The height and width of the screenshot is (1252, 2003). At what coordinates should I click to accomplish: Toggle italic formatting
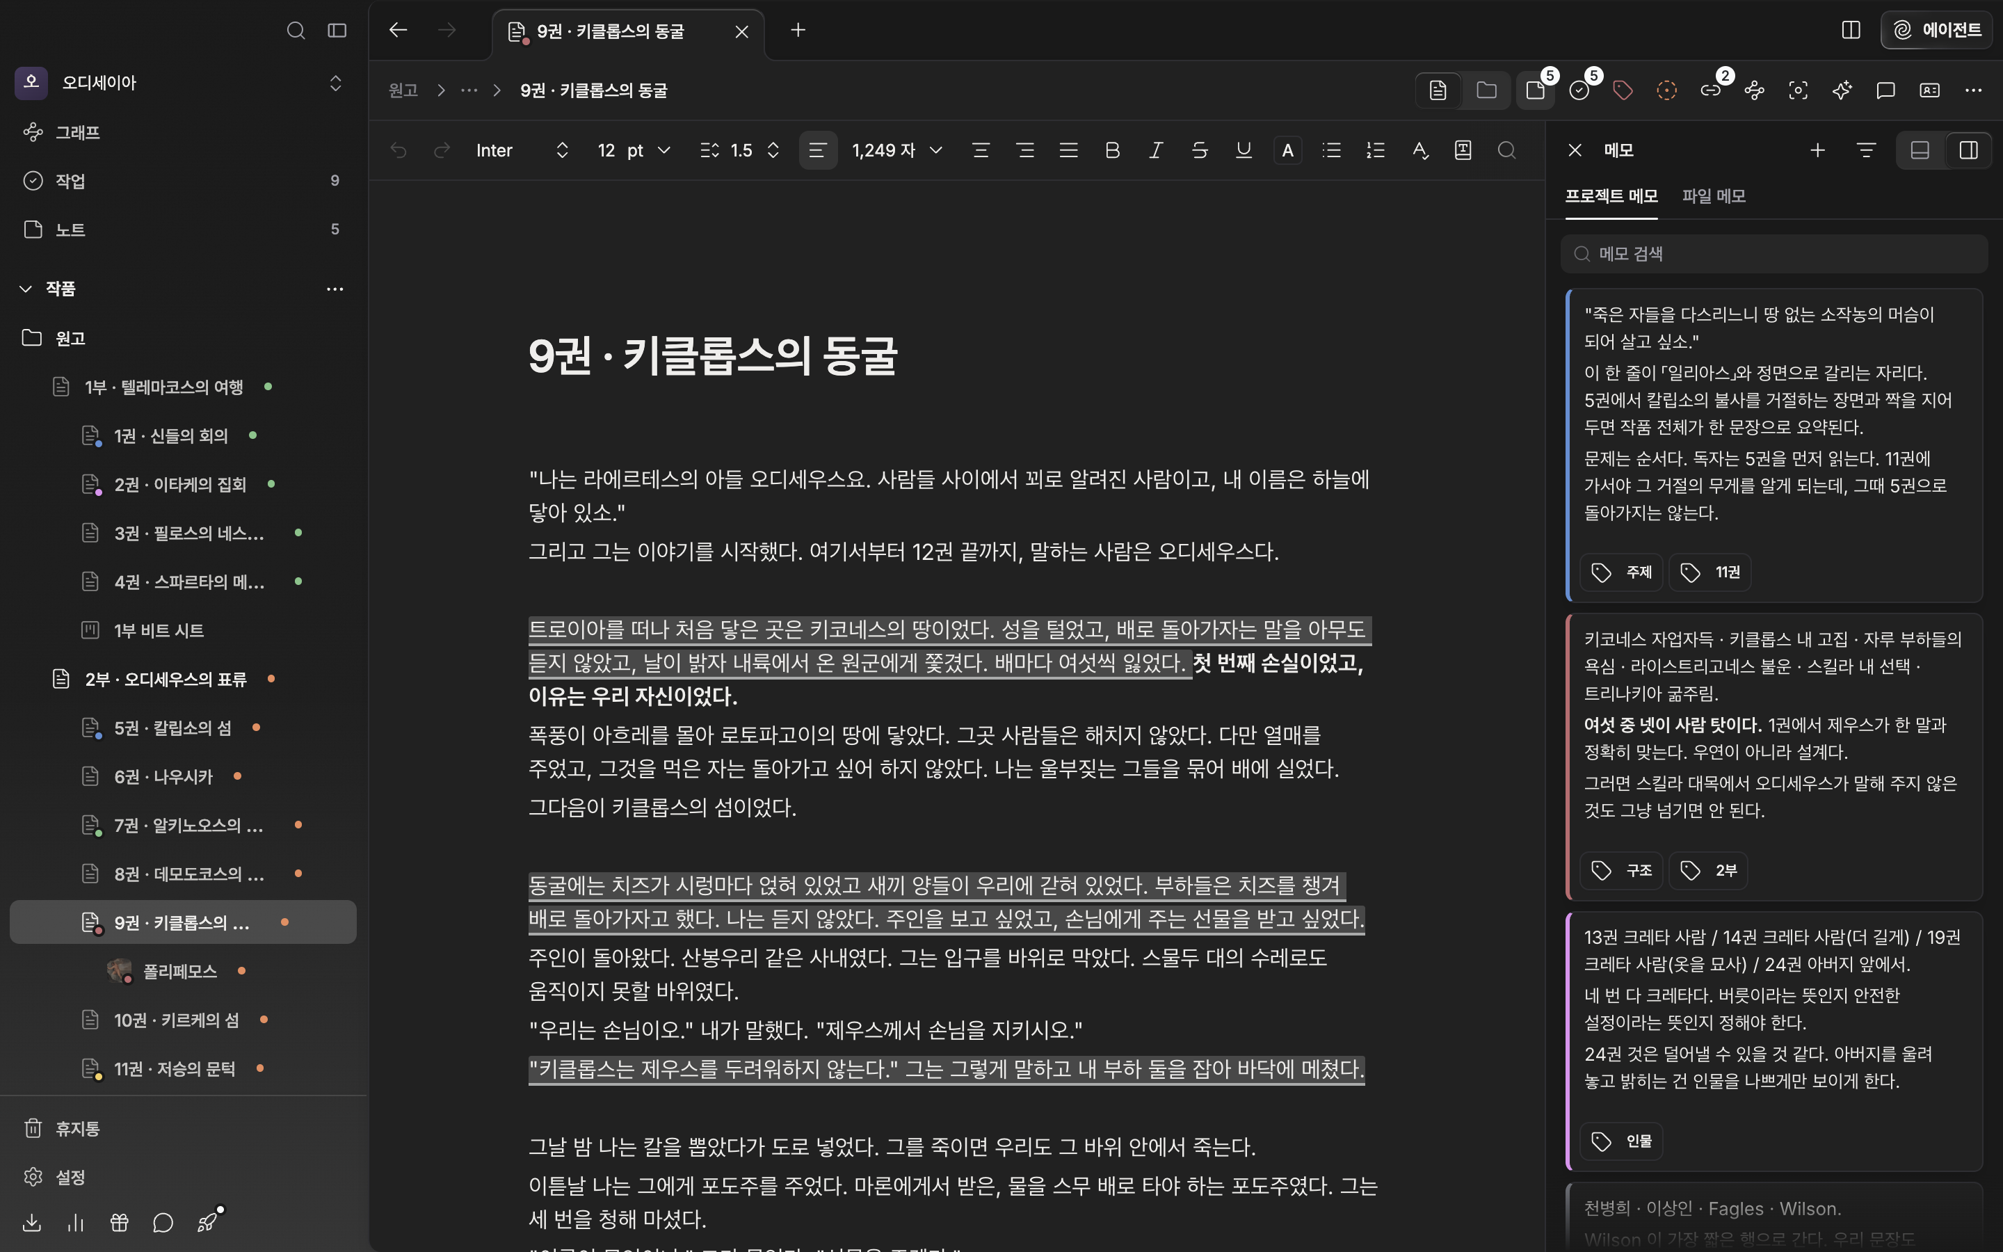[1157, 150]
